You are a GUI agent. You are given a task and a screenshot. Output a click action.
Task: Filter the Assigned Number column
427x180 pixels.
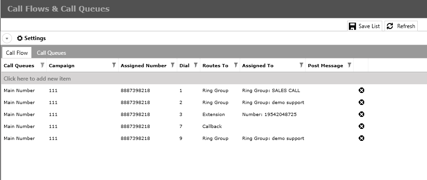tap(173, 65)
